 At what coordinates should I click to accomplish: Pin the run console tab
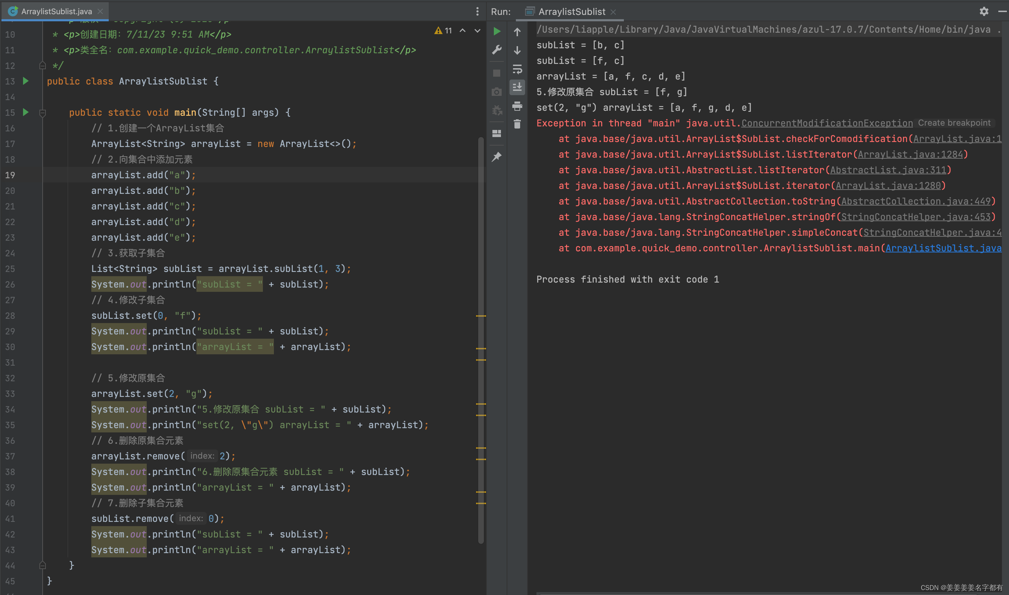tap(497, 156)
